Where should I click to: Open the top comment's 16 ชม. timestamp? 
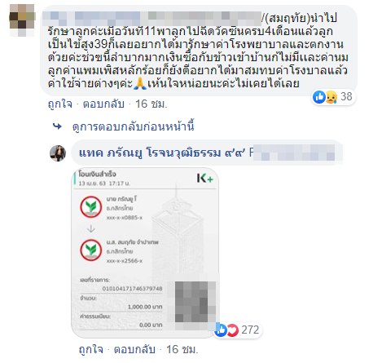coord(151,104)
